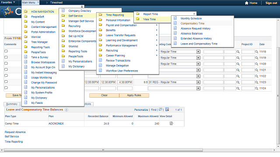Click the download-to-Excel grid icon

[167, 109]
